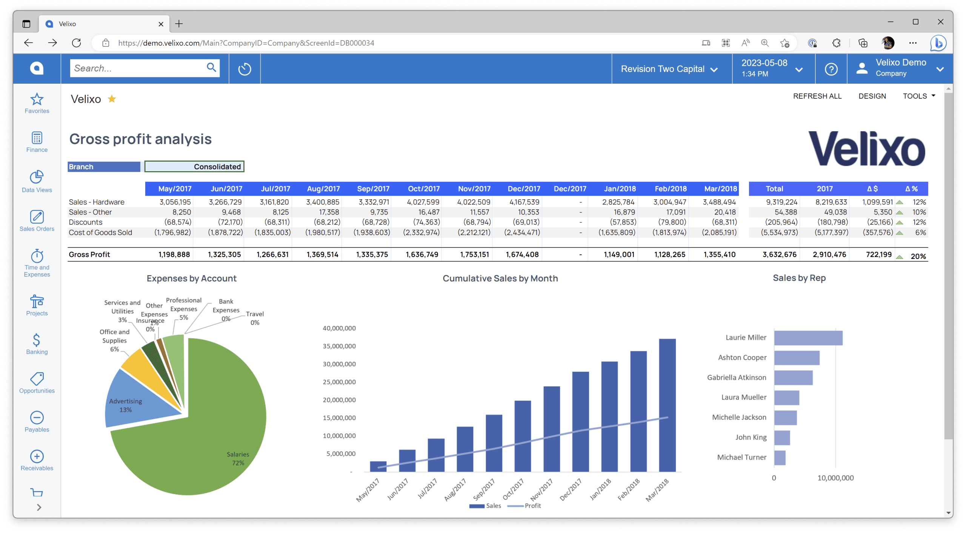Open the Opportunities module
Image resolution: width=966 pixels, height=533 pixels.
point(37,383)
